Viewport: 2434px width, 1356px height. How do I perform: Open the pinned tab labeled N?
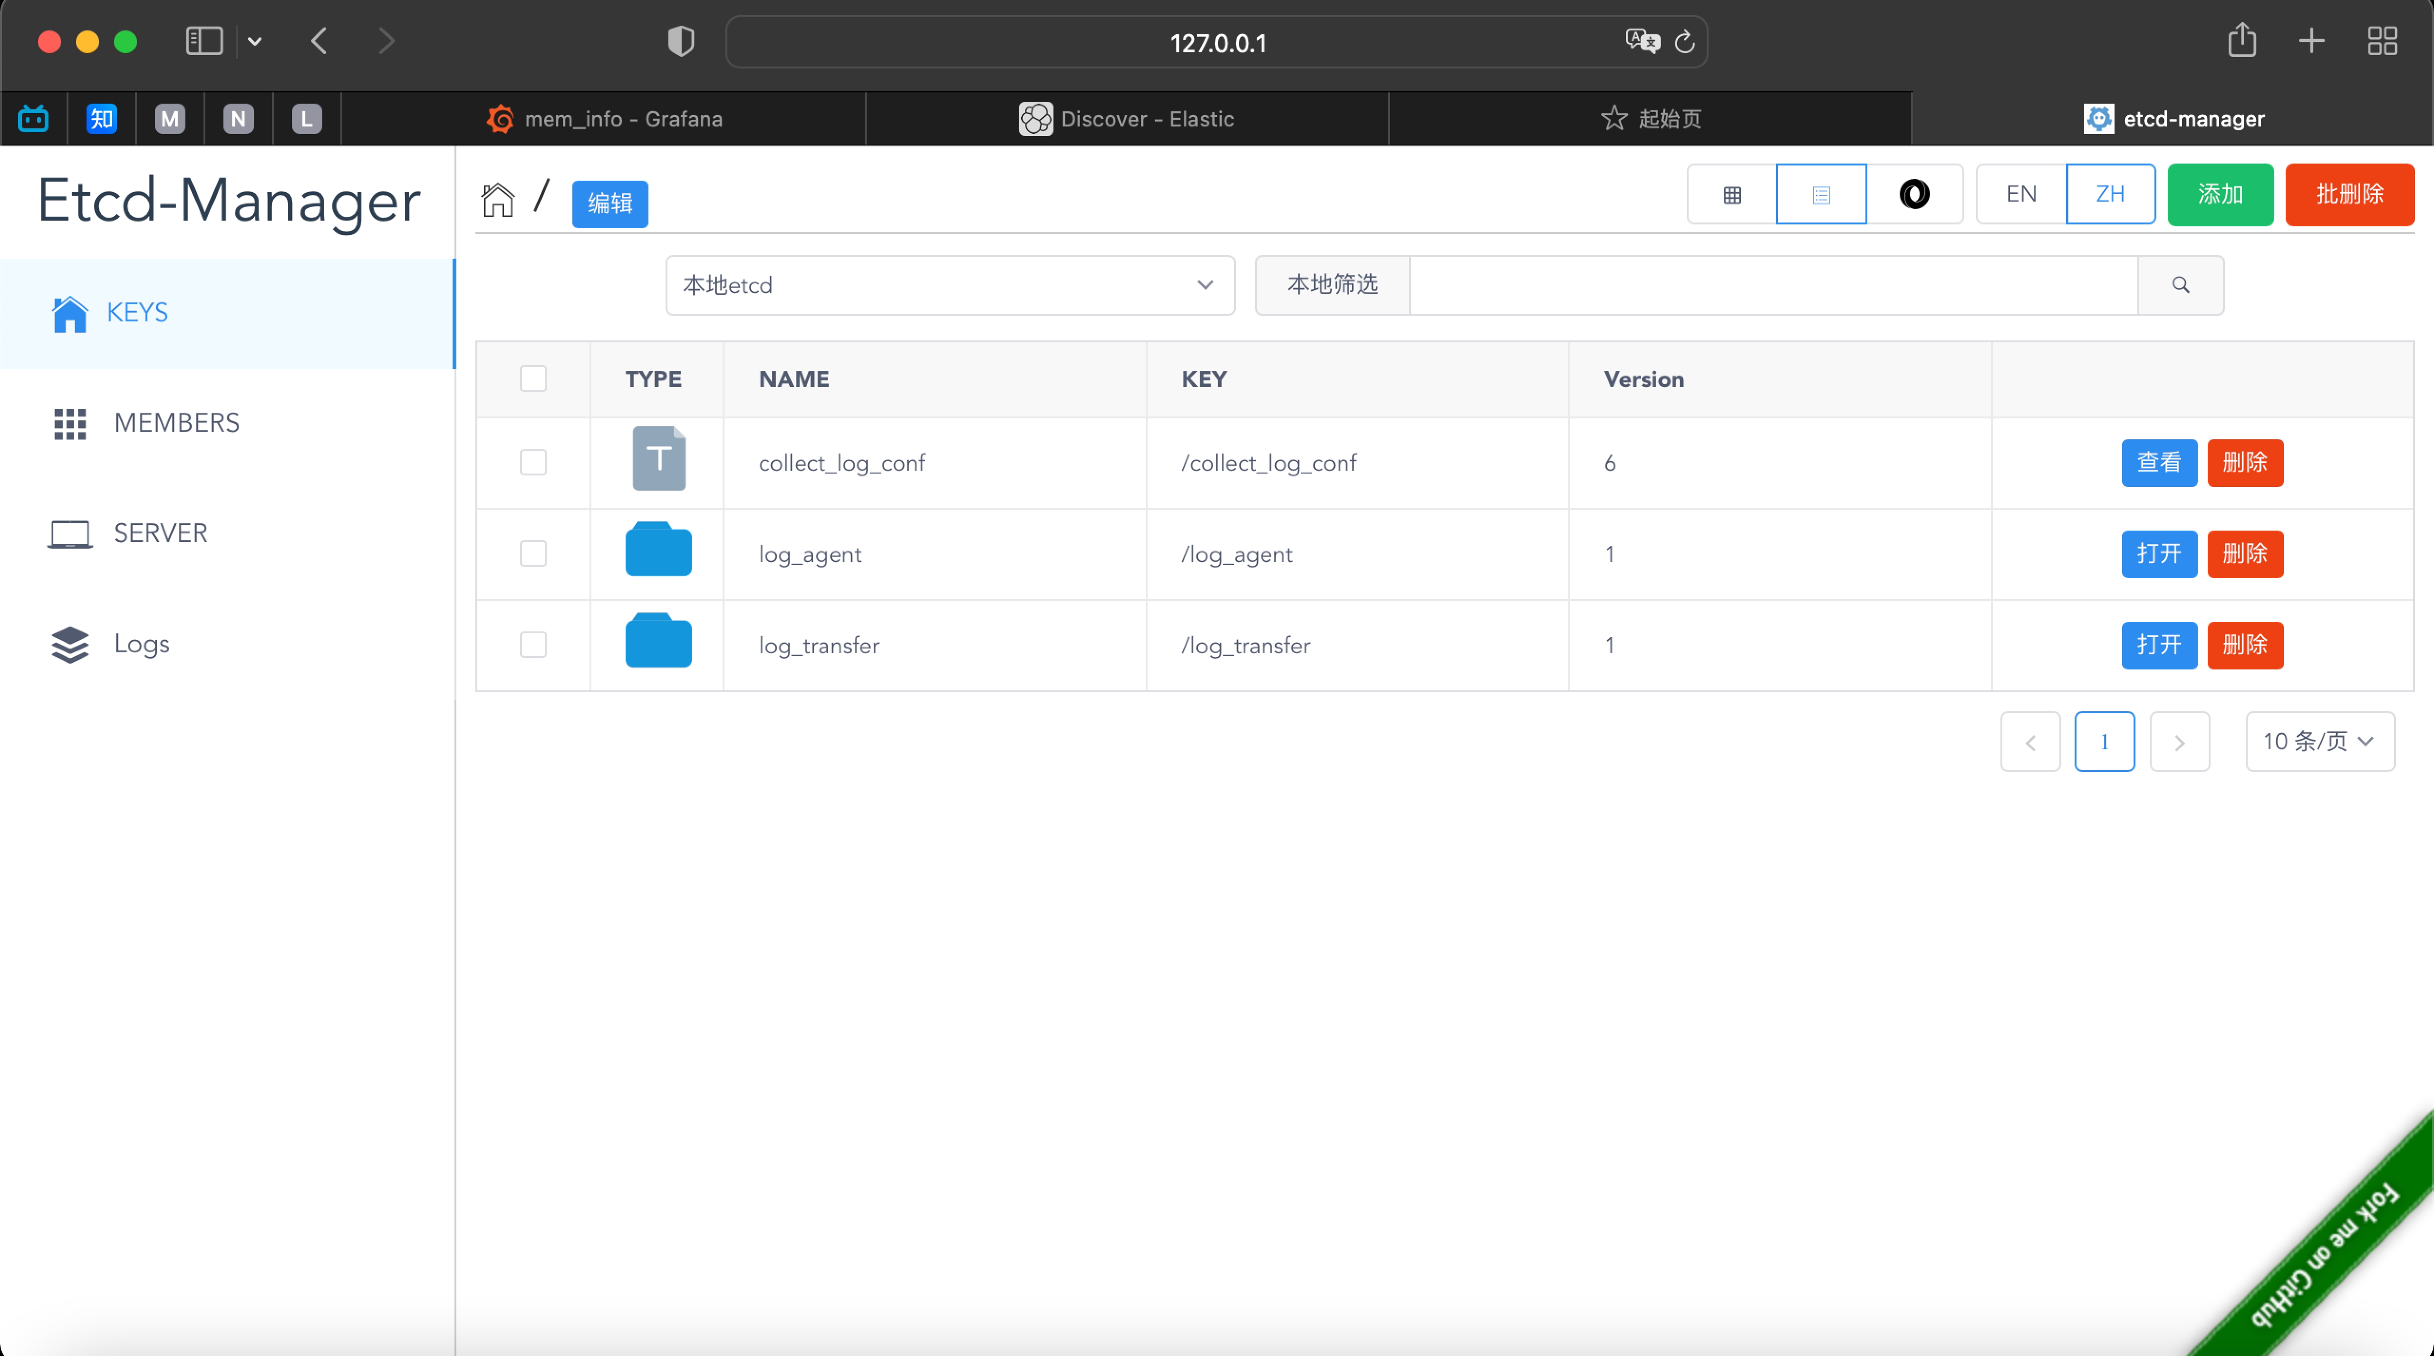(238, 119)
